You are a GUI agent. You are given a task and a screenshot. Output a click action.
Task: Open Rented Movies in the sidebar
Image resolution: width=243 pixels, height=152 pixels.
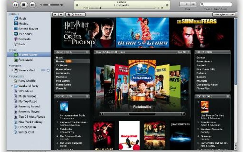(29, 29)
